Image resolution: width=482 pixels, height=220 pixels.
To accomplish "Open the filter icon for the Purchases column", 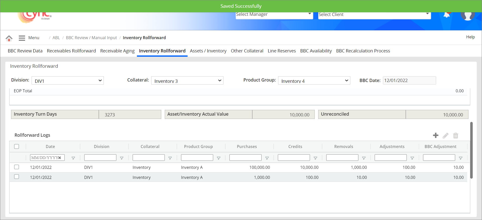I will coord(267,158).
